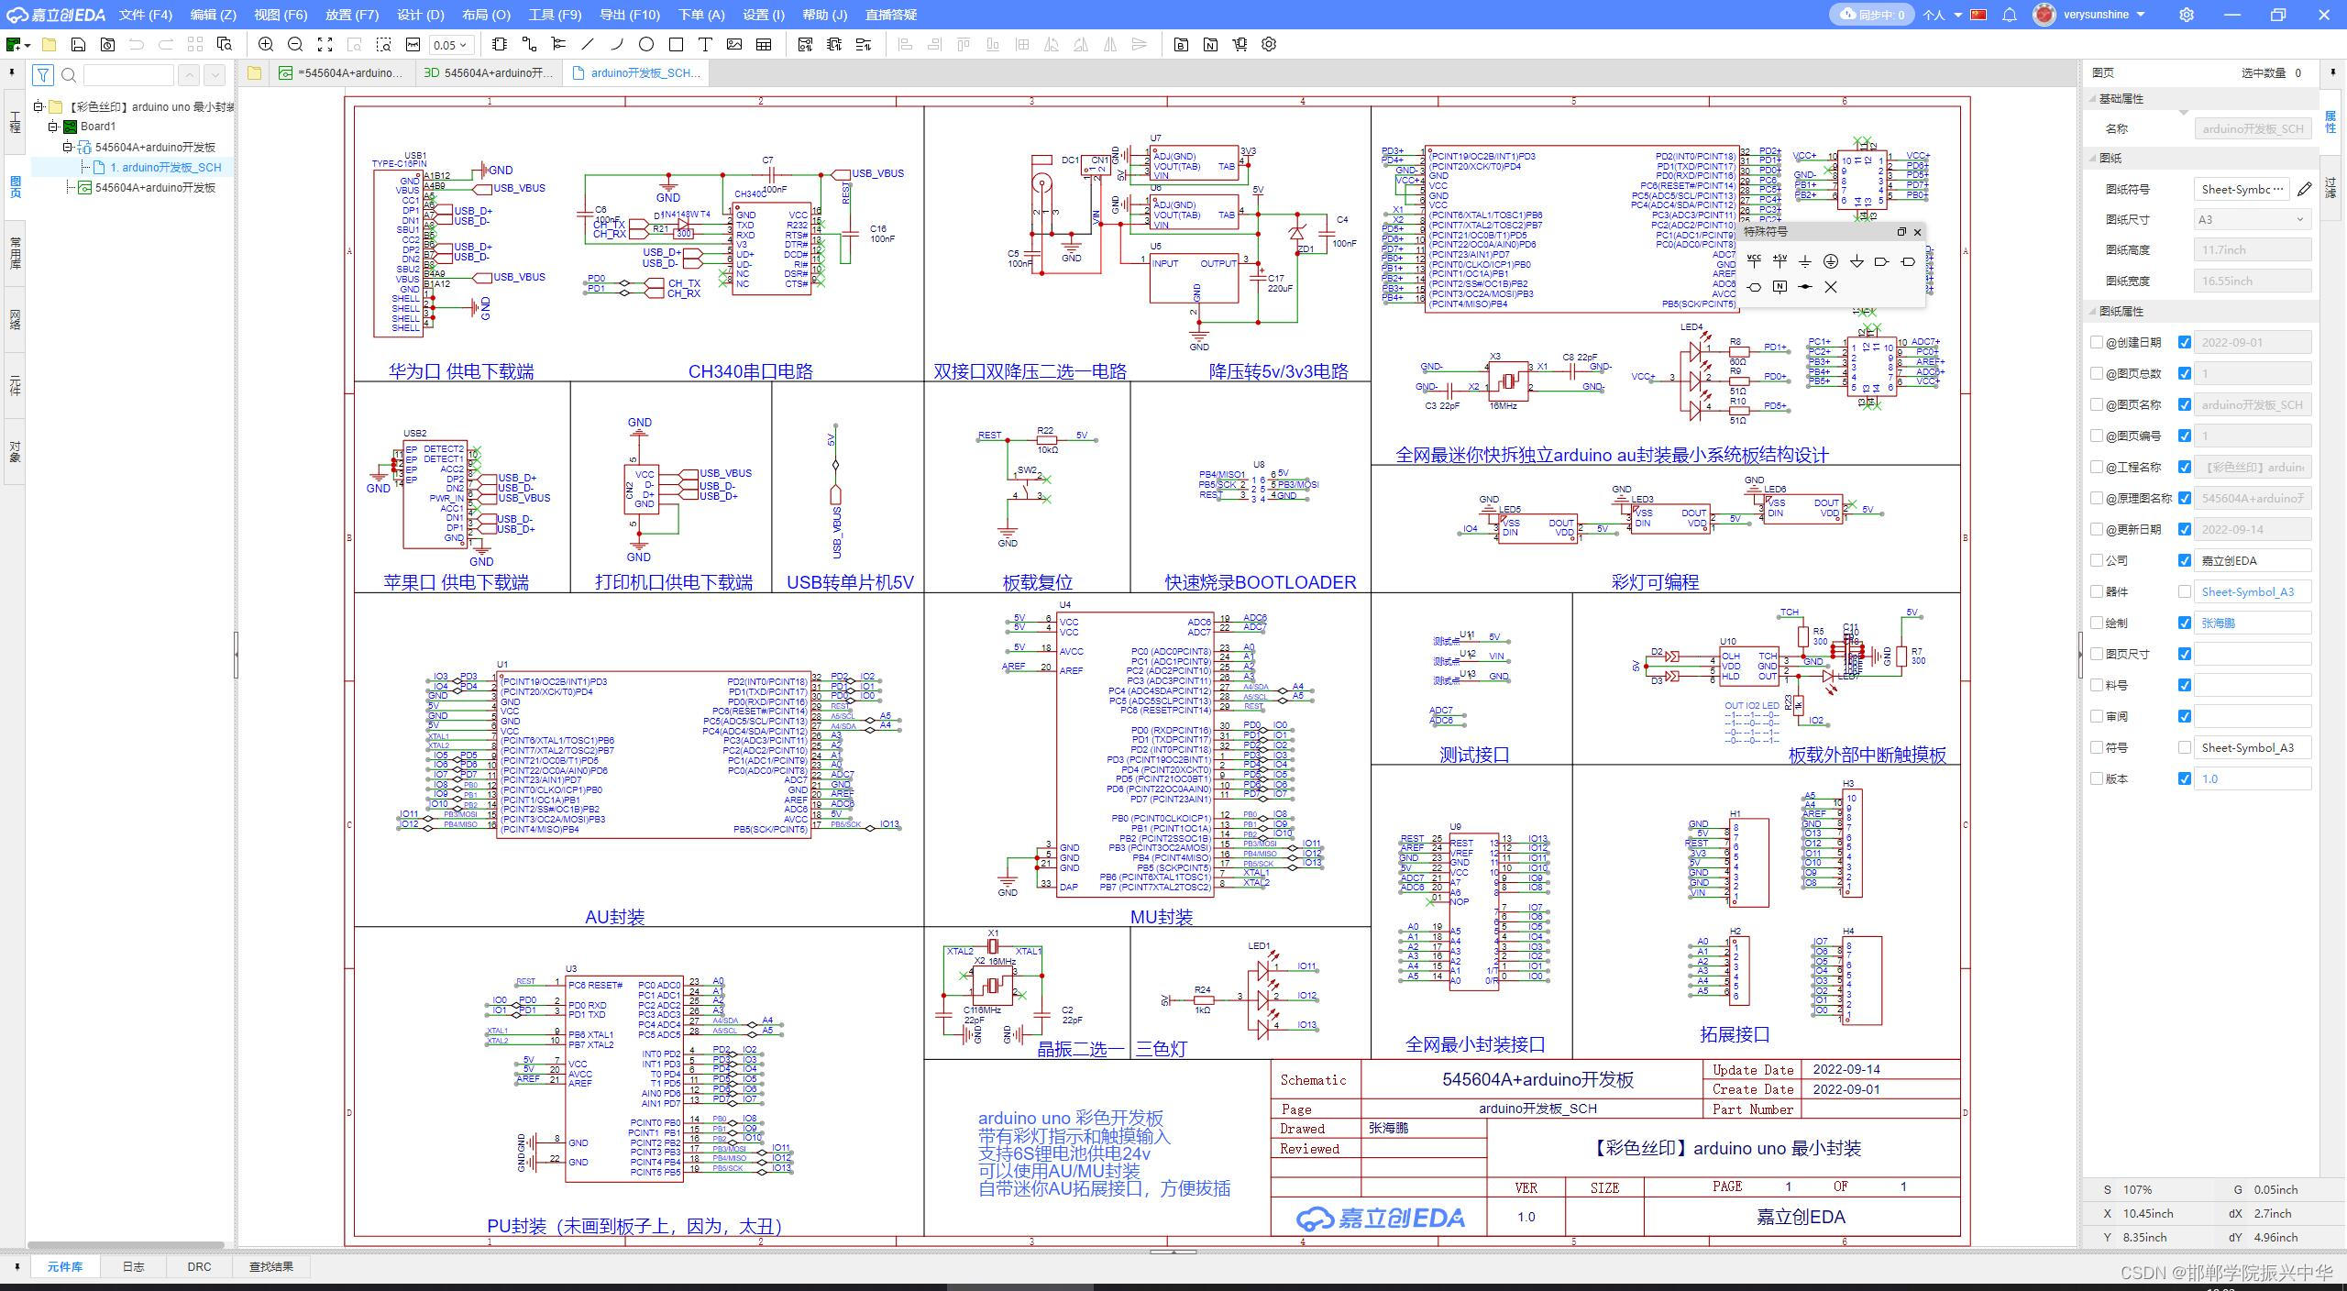Viewport: 2347px width, 1291px height.
Task: Click into the 版本 1.0 field
Action: click(2252, 778)
